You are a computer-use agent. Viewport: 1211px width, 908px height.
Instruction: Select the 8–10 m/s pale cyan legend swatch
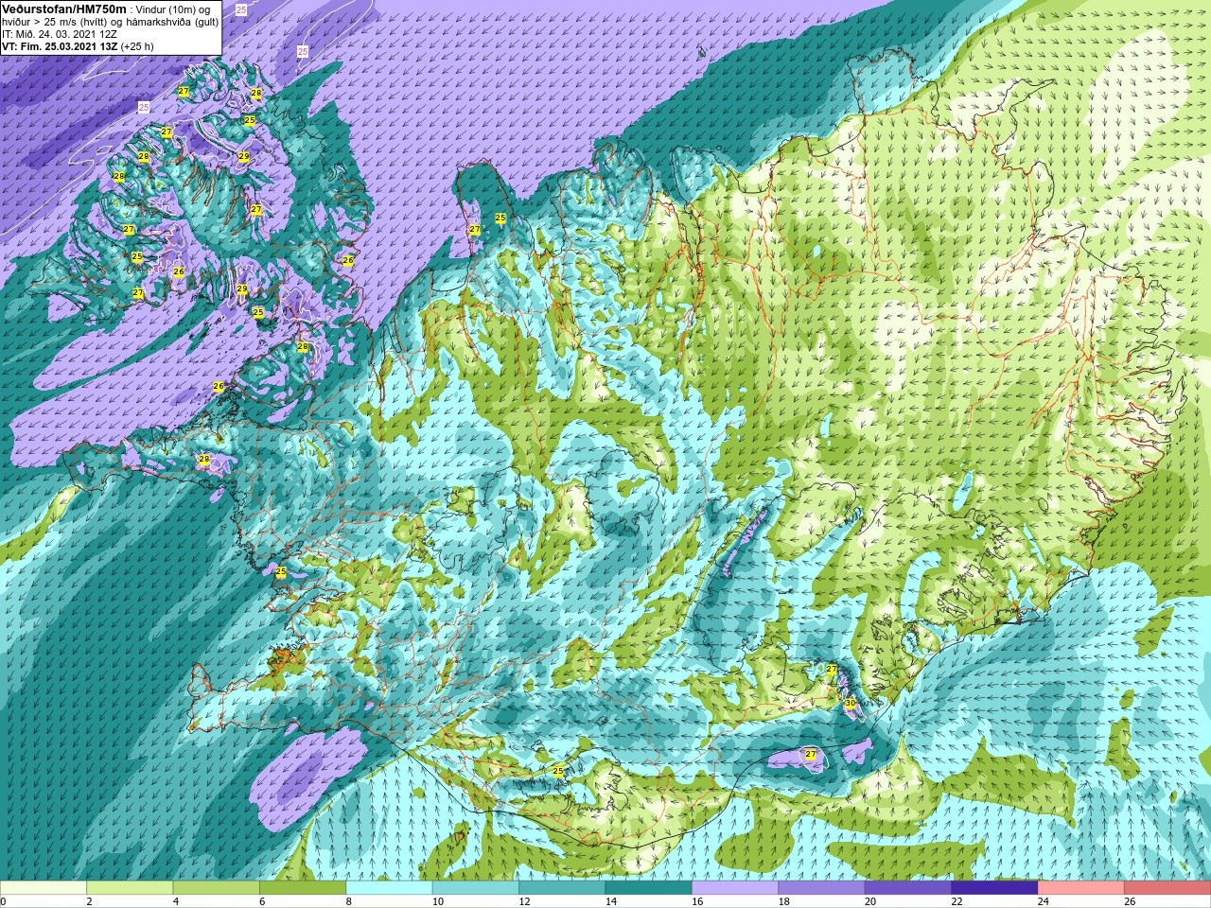click(390, 887)
